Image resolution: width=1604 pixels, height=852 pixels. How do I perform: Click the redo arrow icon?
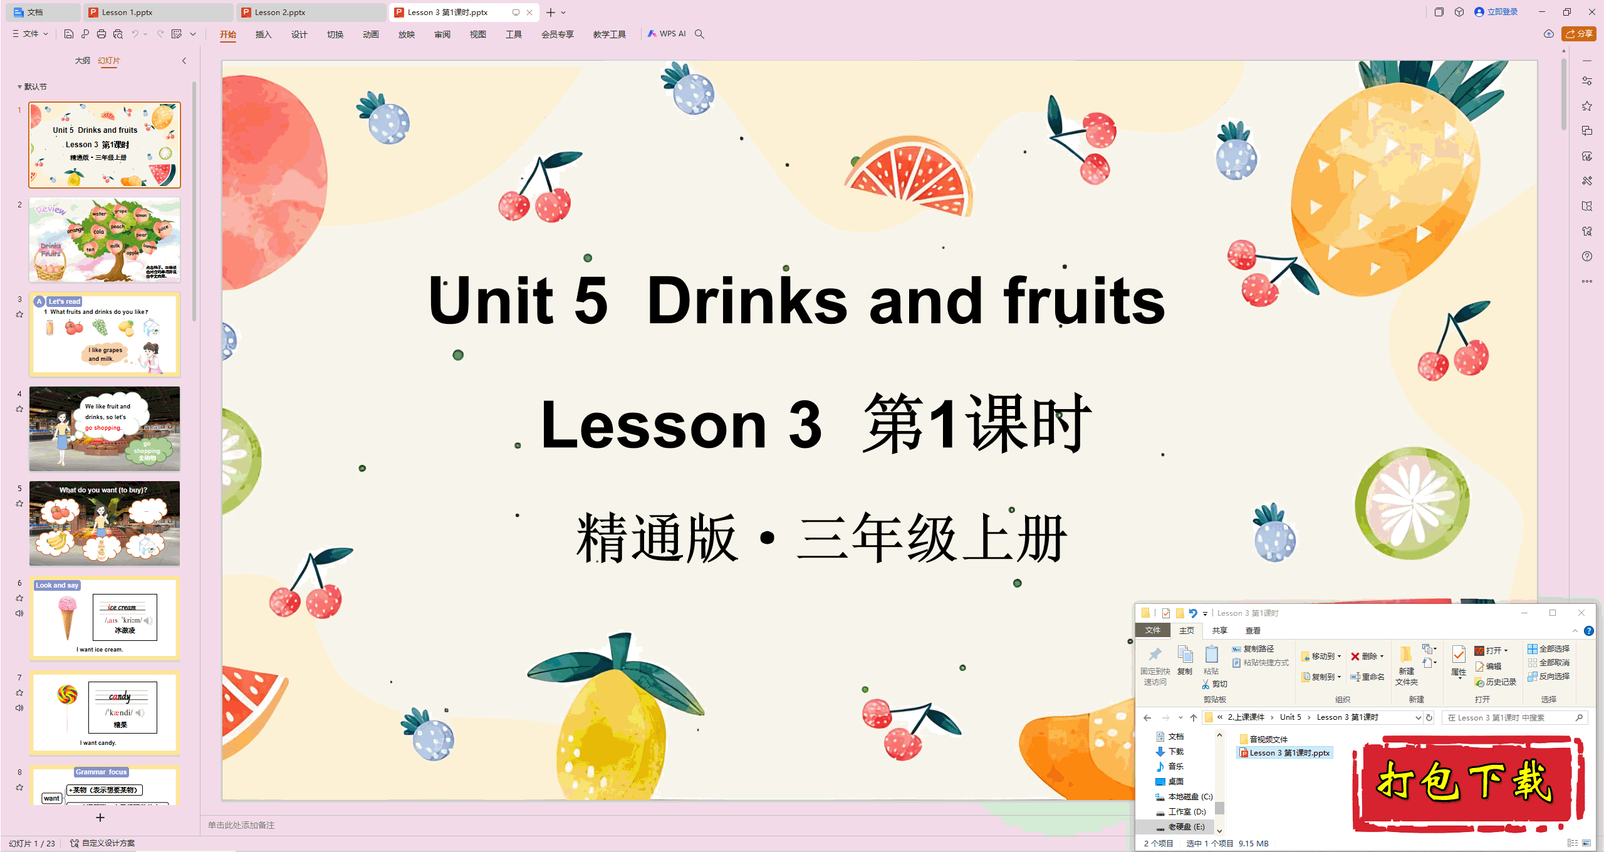click(x=160, y=34)
